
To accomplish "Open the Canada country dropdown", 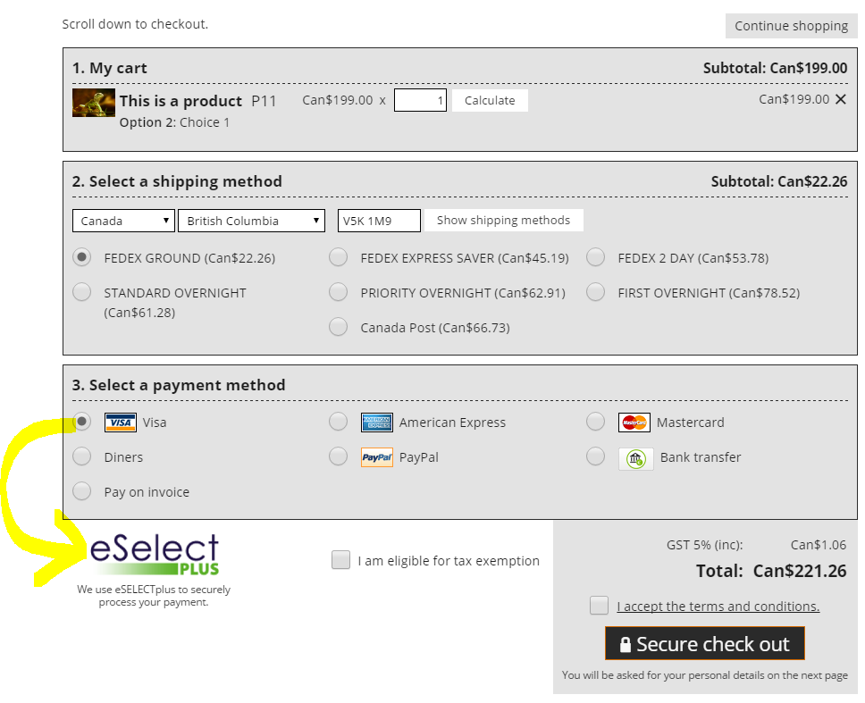I will [x=123, y=221].
